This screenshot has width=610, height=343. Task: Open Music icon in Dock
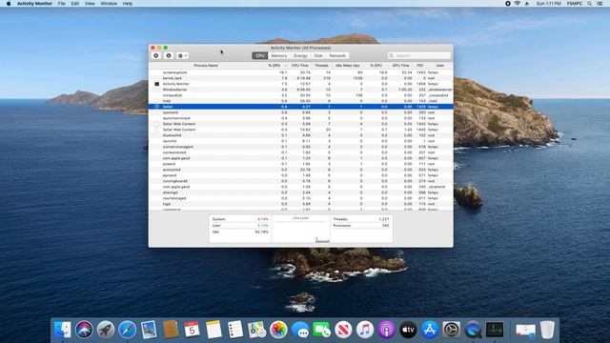(365, 330)
